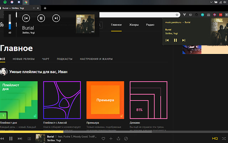The width and height of the screenshot is (228, 143).
Task: Add track to playlist with plus icon
Action: click(111, 138)
